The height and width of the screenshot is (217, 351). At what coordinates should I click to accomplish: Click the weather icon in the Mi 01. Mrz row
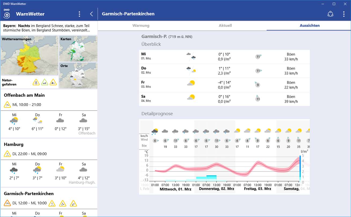[x=191, y=56]
